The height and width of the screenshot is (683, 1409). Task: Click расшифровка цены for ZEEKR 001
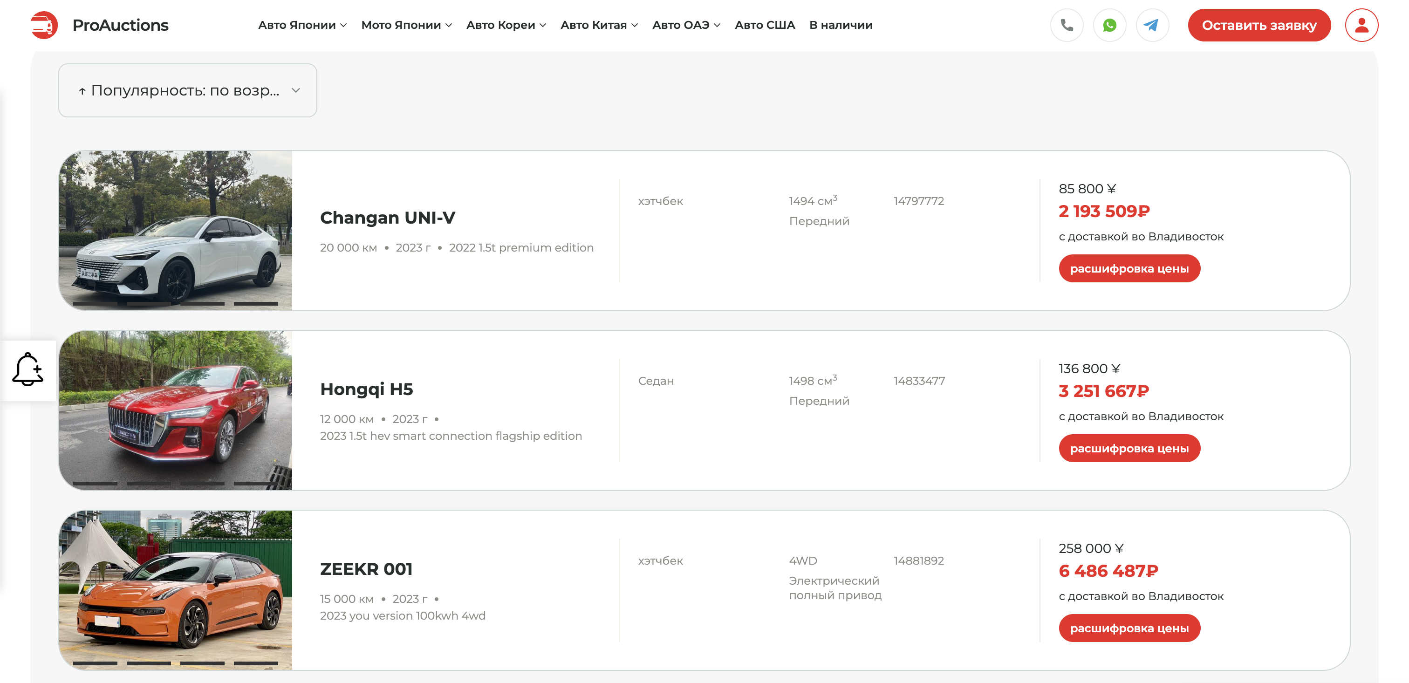(x=1129, y=628)
